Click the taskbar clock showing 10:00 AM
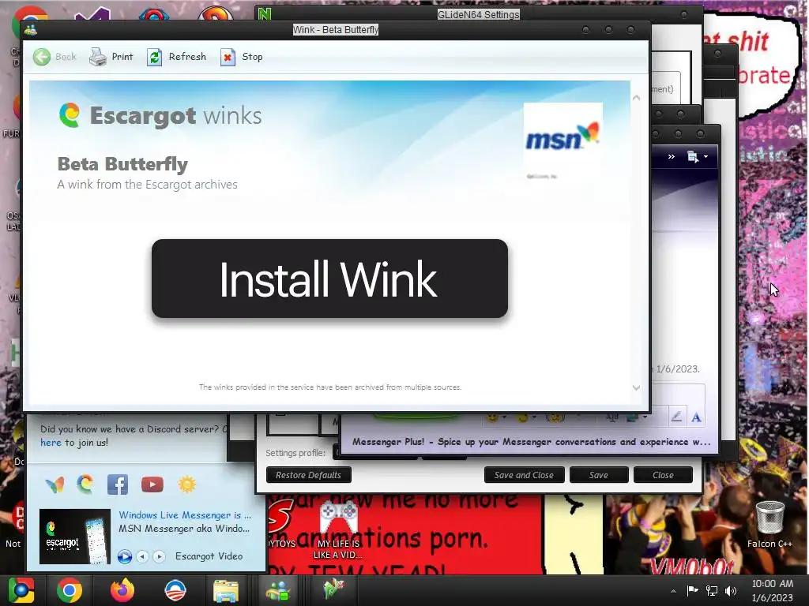Viewport: 809px width, 606px height. (773, 590)
